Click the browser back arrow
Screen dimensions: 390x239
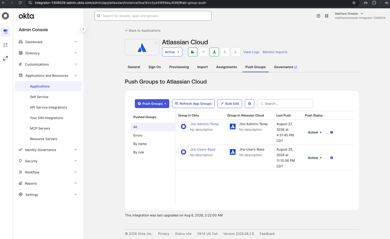(3, 3)
